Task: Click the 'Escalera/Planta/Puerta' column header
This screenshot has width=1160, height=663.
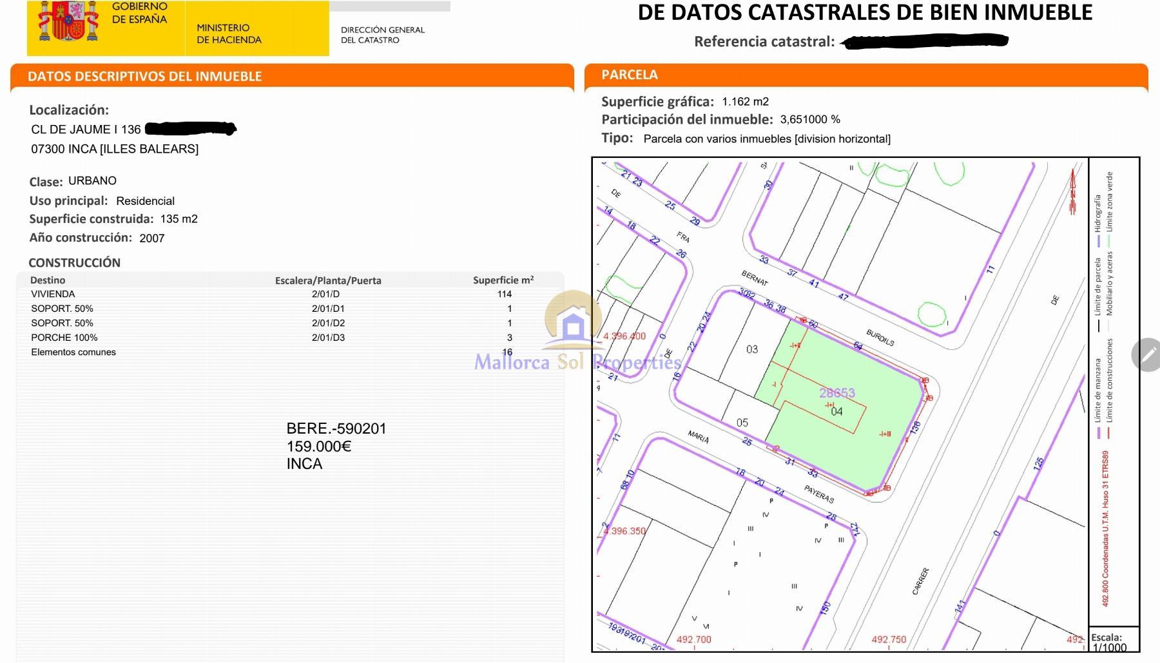Action: tap(328, 281)
